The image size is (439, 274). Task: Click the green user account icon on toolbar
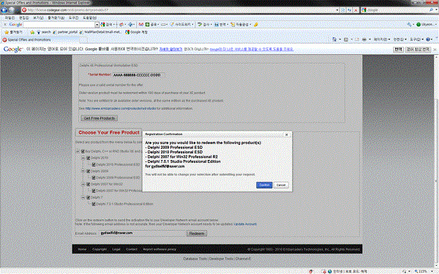coord(419,25)
